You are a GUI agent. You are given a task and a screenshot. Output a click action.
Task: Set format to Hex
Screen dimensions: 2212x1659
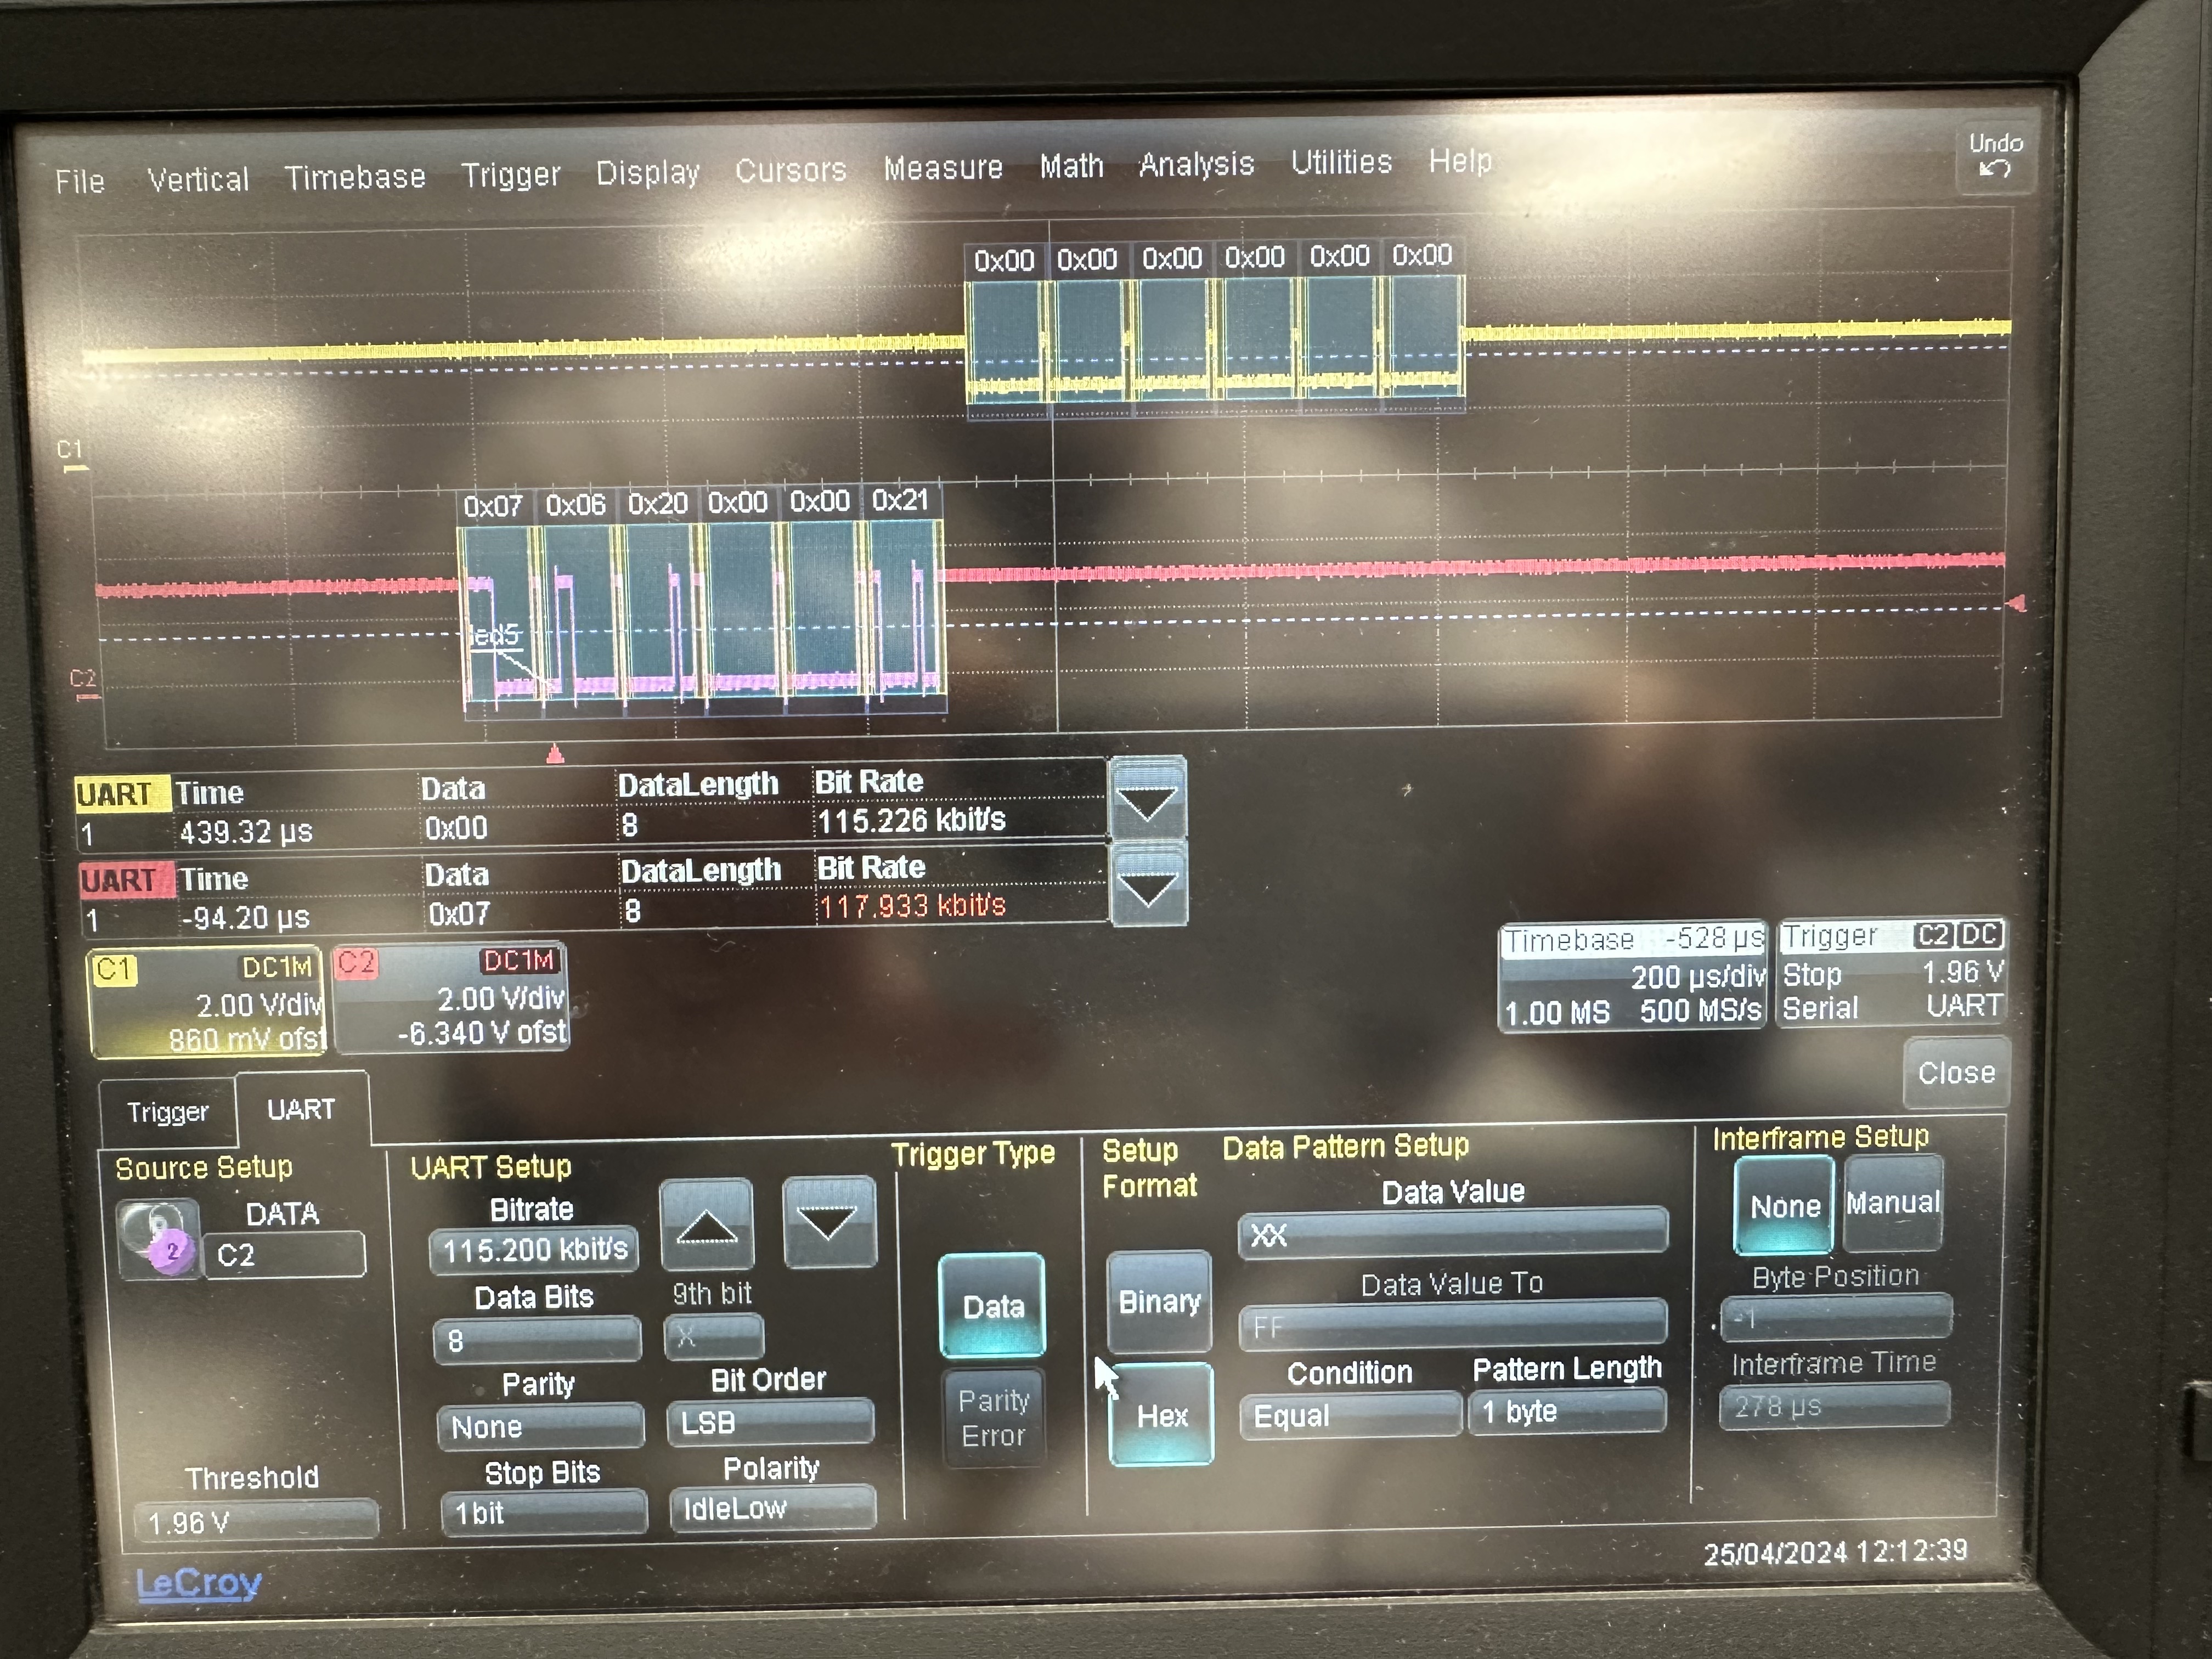[1161, 1414]
